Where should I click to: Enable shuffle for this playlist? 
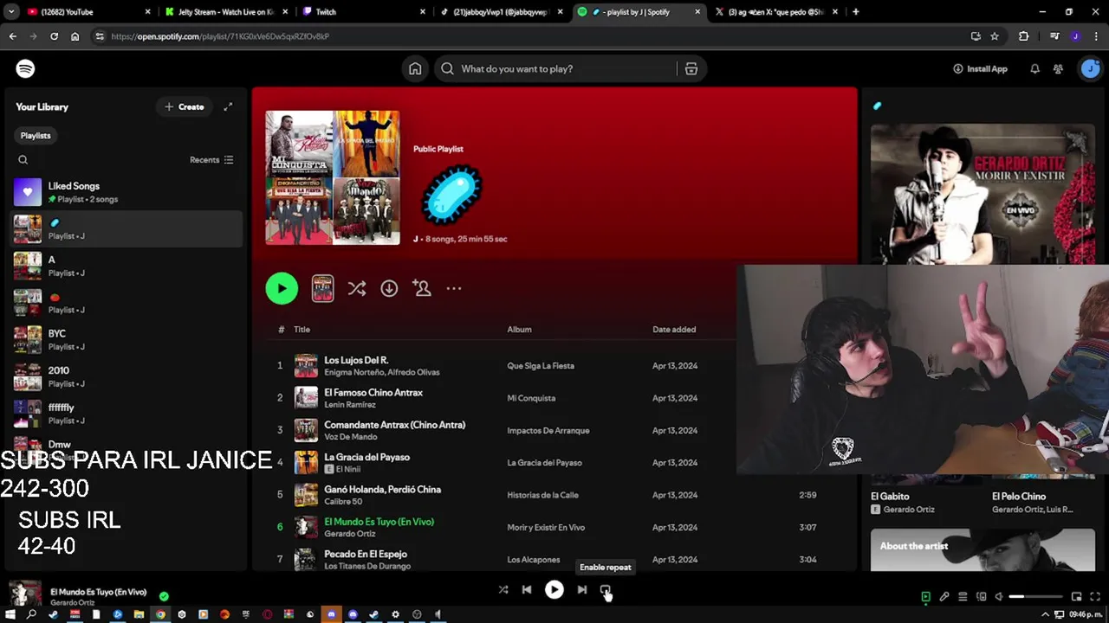point(357,289)
